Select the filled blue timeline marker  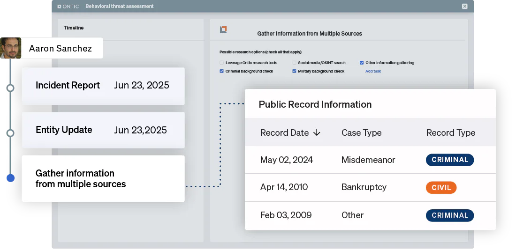point(10,178)
